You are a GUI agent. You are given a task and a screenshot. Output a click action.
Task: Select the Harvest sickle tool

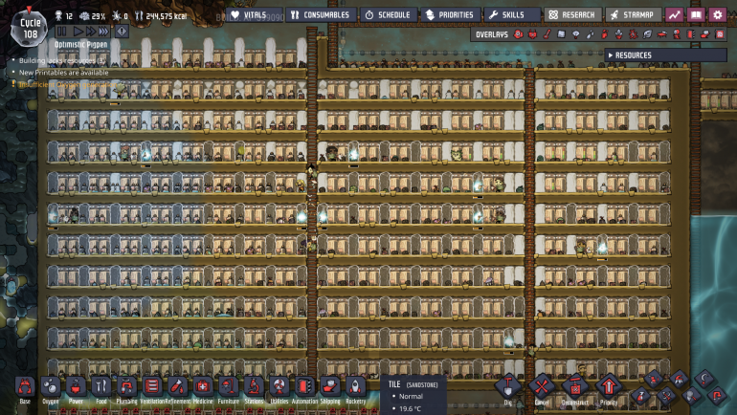pos(704,378)
